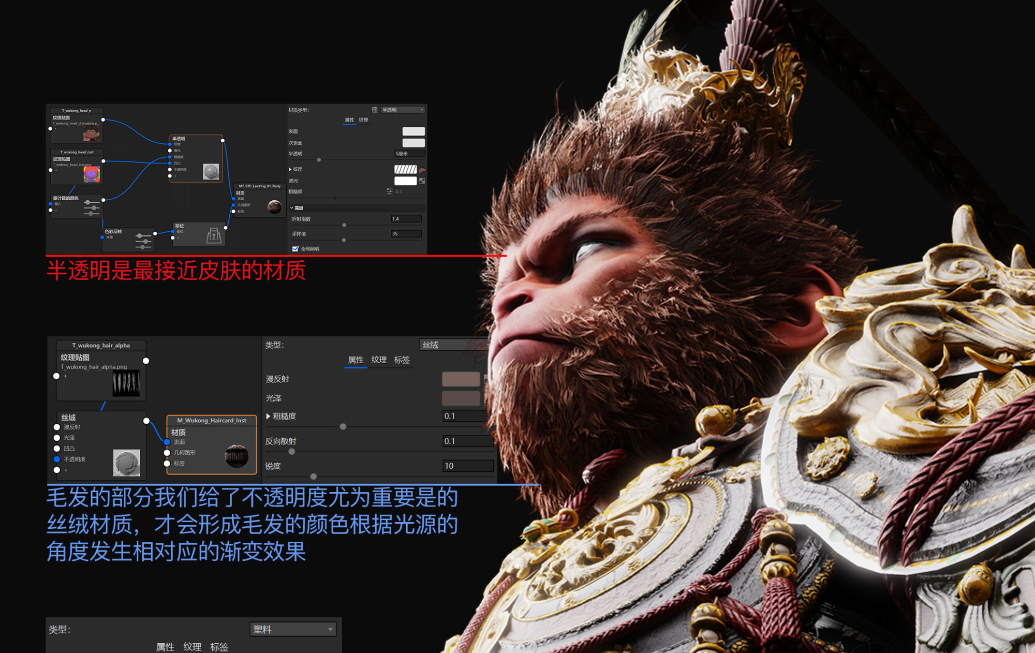Click the 半透明 node preview sphere
1035x653 pixels.
click(211, 171)
